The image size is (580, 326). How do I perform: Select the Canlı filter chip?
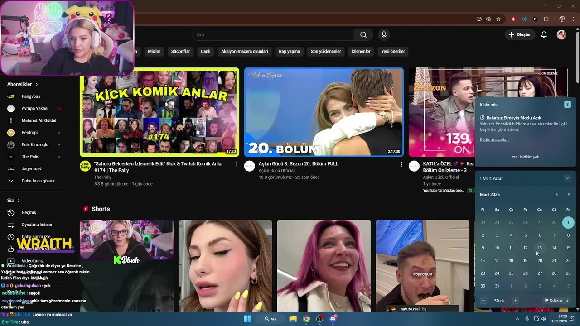click(206, 51)
